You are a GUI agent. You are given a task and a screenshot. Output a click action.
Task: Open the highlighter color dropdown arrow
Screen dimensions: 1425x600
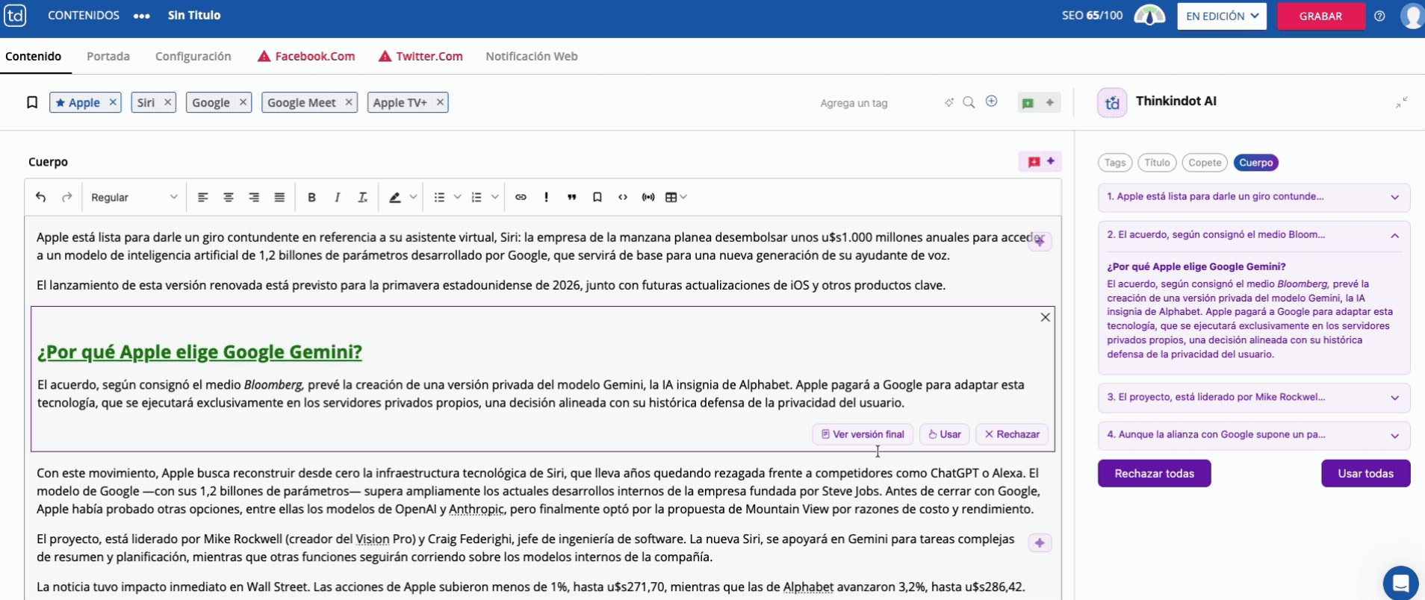click(x=413, y=197)
